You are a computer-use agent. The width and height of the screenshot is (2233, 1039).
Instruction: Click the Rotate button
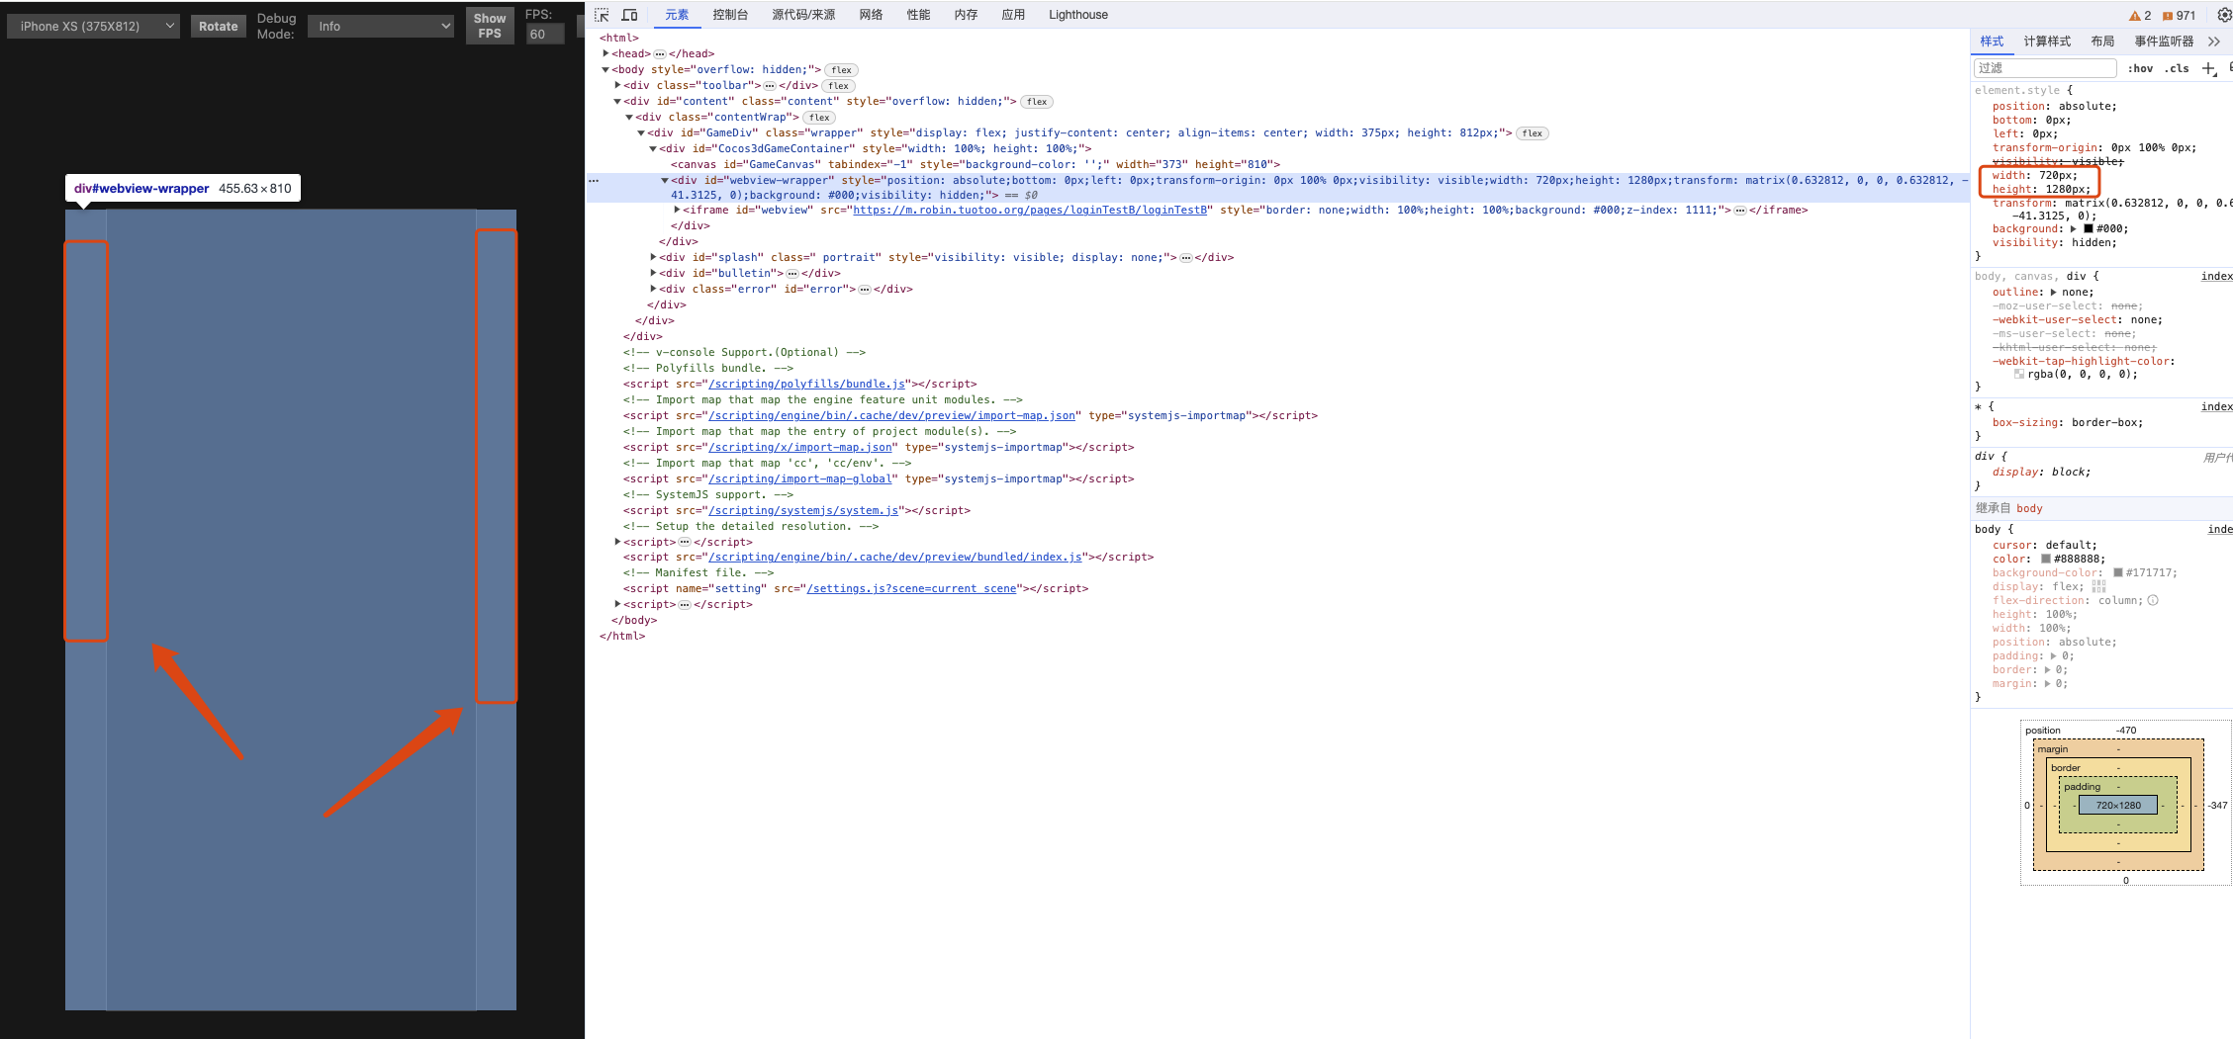(218, 27)
